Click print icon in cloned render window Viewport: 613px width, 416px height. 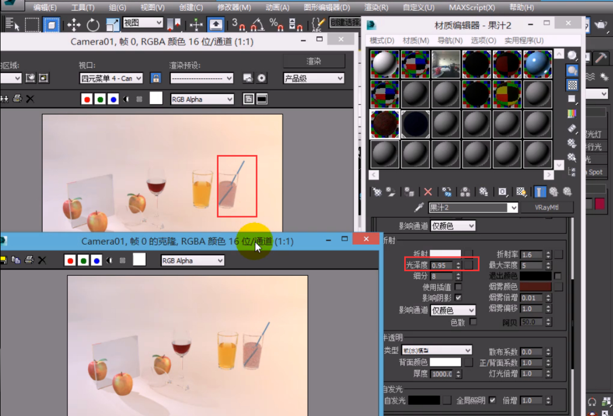[29, 260]
